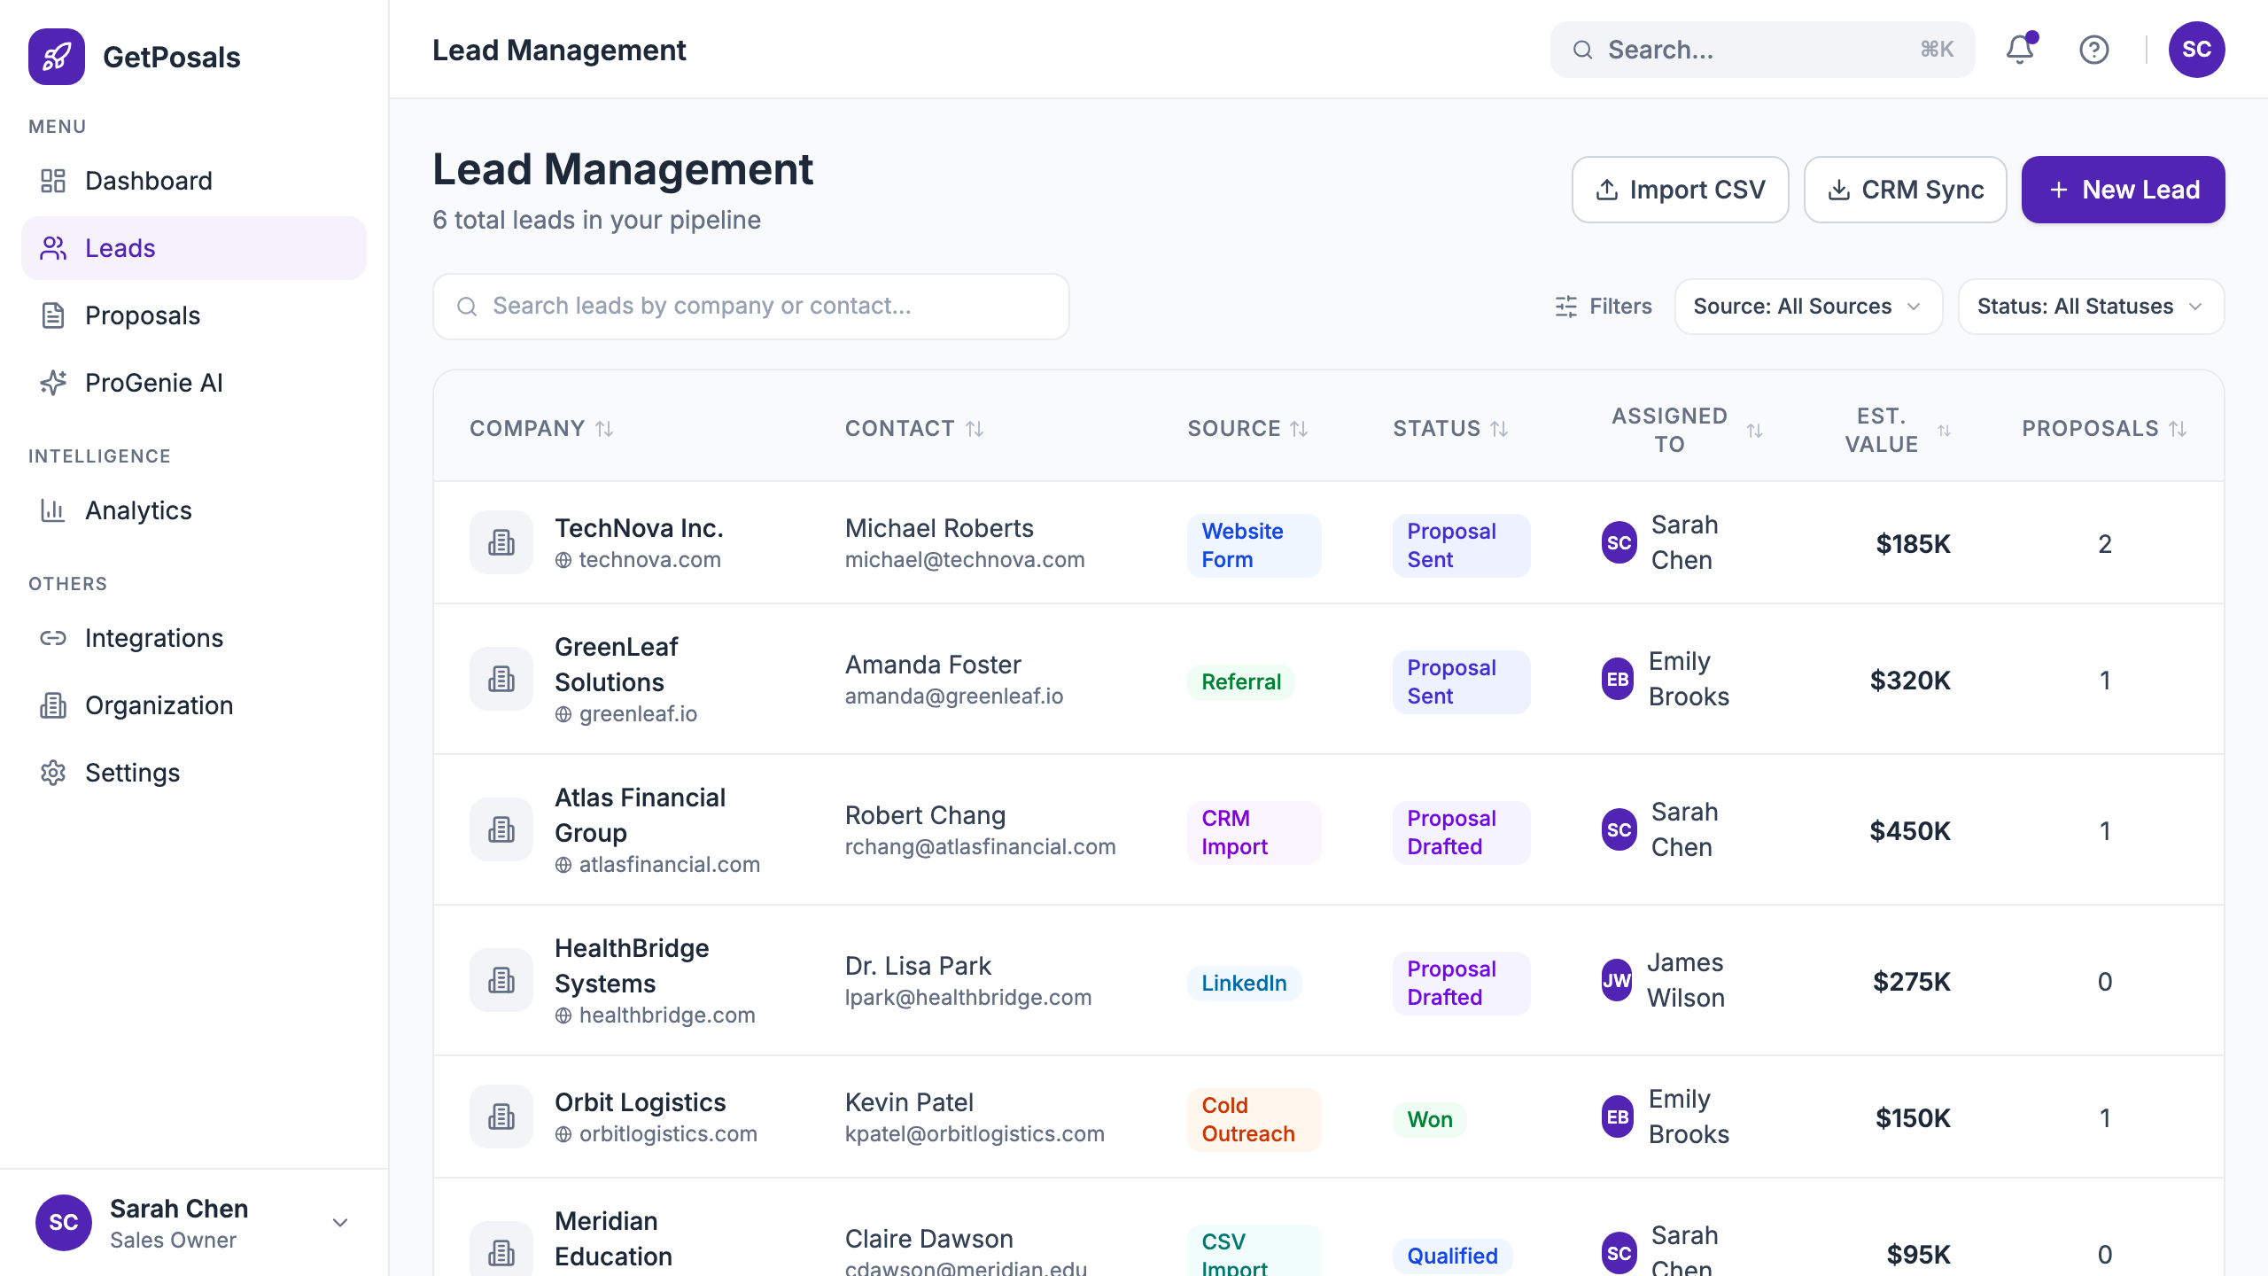Click the Website Form source badge

tap(1254, 546)
